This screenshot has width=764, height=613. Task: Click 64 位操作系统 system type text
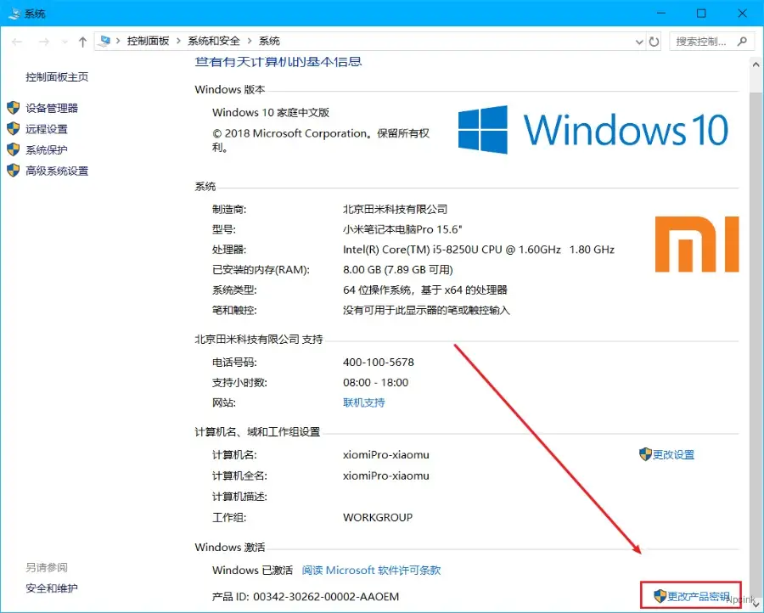pyautogui.click(x=425, y=290)
